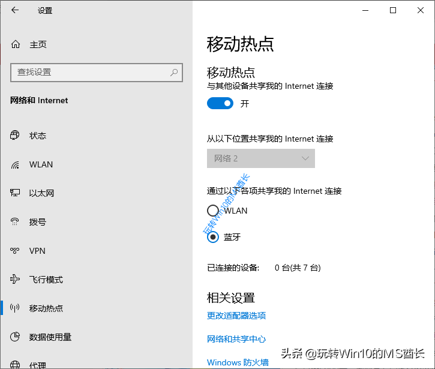Open the Windows 防火墙 link
435x369 pixels.
coord(238,362)
